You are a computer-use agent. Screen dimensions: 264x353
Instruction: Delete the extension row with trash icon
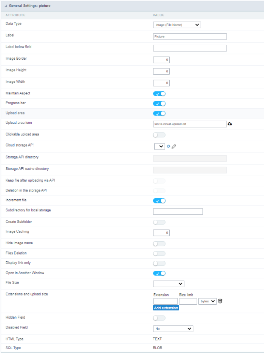point(220,301)
